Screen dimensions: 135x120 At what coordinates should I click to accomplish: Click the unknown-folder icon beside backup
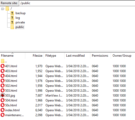(12, 13)
